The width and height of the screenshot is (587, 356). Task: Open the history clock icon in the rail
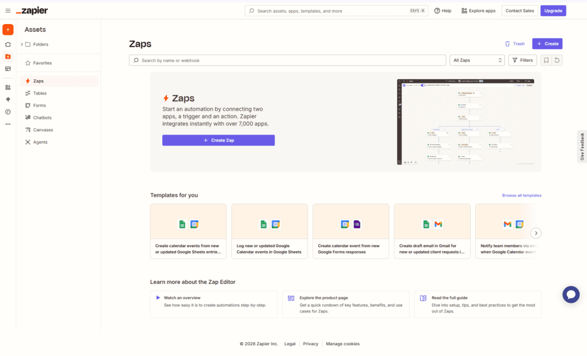coord(7,112)
